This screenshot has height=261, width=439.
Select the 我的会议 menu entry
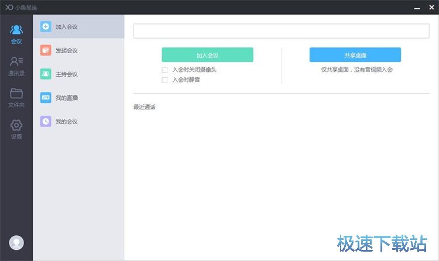[78, 121]
